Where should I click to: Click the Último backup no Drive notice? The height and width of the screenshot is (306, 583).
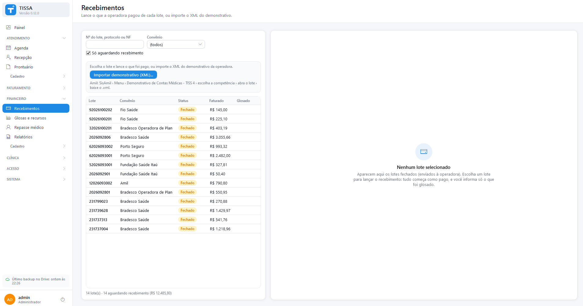coord(36,281)
